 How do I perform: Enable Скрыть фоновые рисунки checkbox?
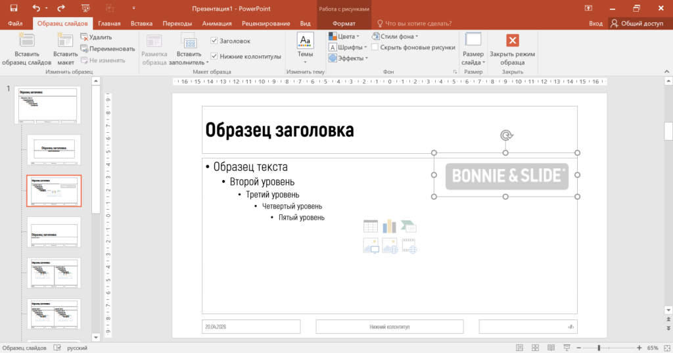point(375,47)
